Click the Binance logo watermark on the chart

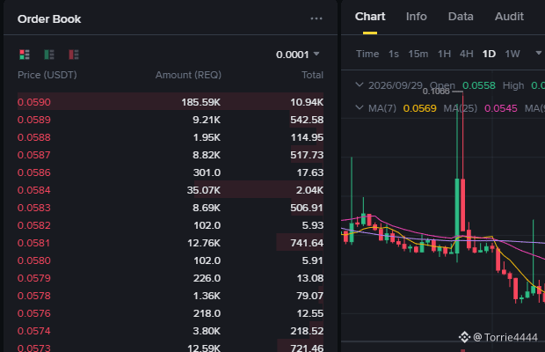[464, 337]
